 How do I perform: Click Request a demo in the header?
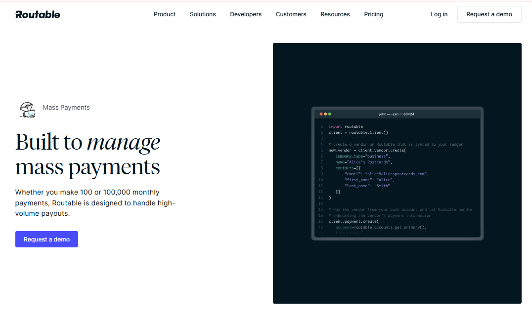click(x=489, y=14)
